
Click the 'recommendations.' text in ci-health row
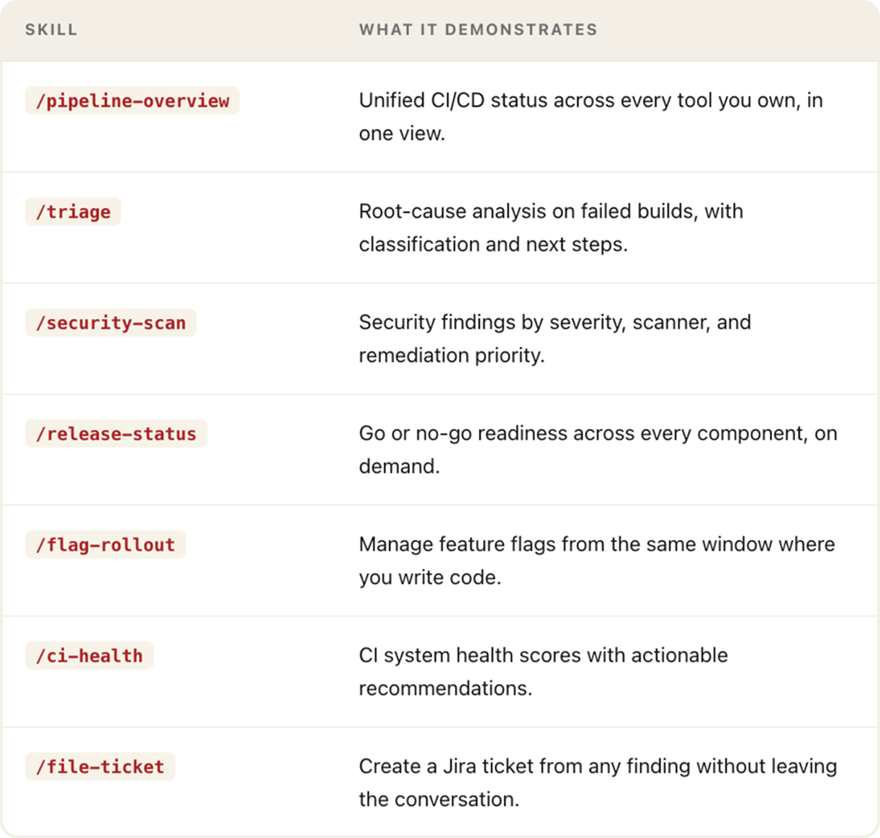[x=445, y=688]
